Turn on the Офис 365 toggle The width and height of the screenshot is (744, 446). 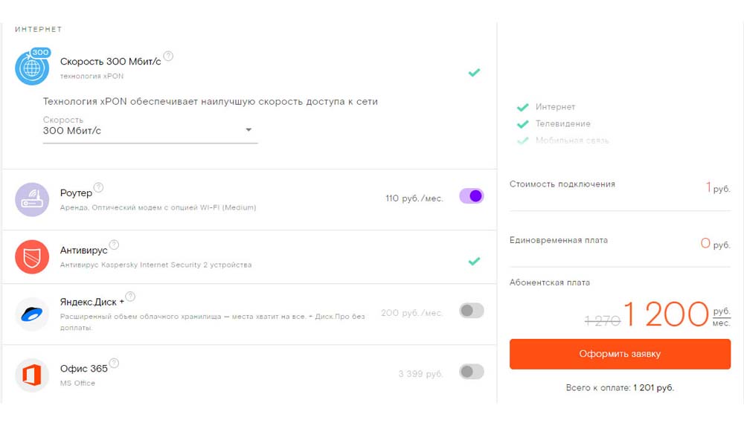[472, 372]
